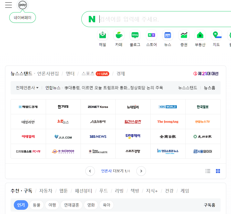Screen dimensions: 231x214
Task: Open the 노컷뉴스 press logo
Action: (63, 122)
